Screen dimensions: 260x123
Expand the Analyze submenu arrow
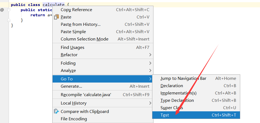tap(150, 71)
